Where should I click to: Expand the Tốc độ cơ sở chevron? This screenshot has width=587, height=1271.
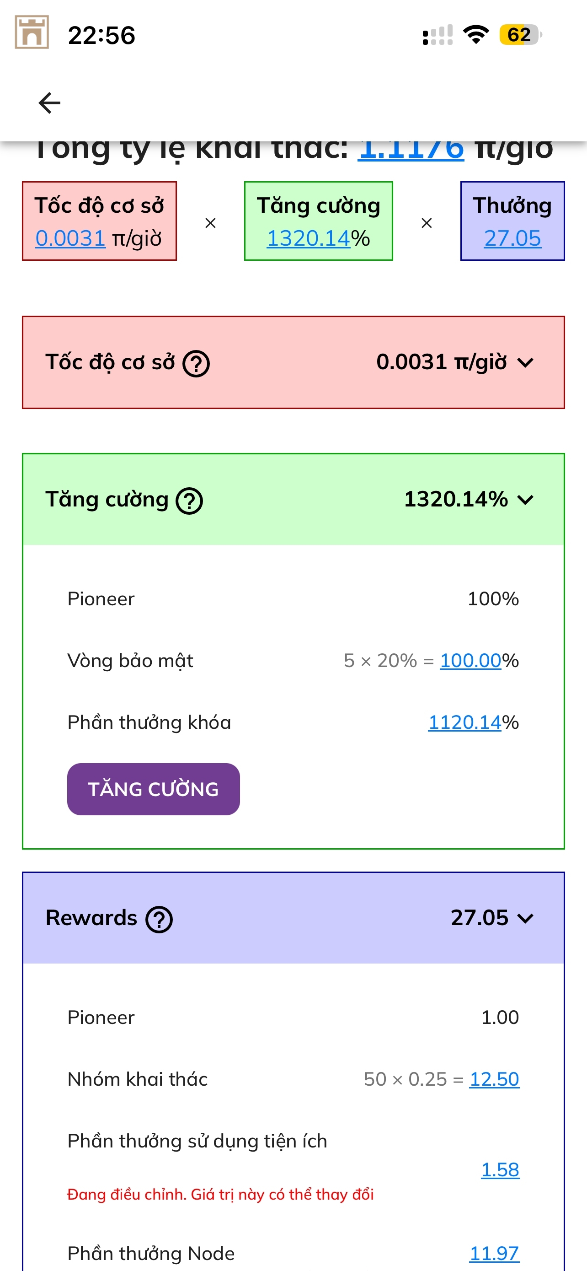pyautogui.click(x=526, y=363)
